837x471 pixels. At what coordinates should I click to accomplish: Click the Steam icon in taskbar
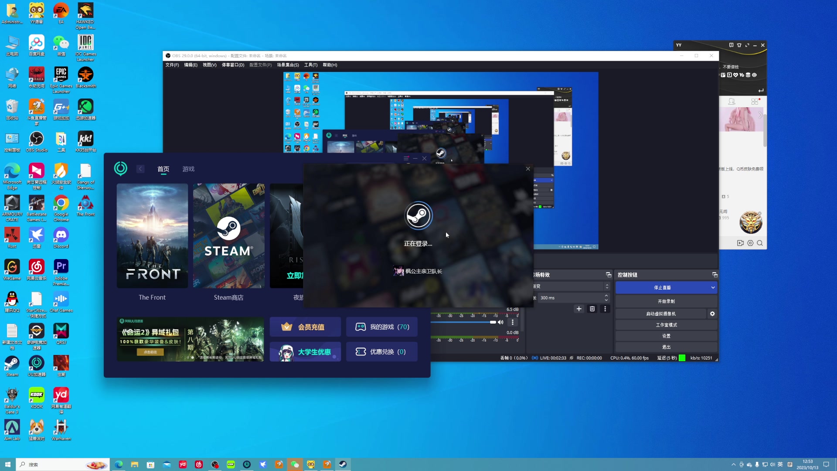(343, 464)
